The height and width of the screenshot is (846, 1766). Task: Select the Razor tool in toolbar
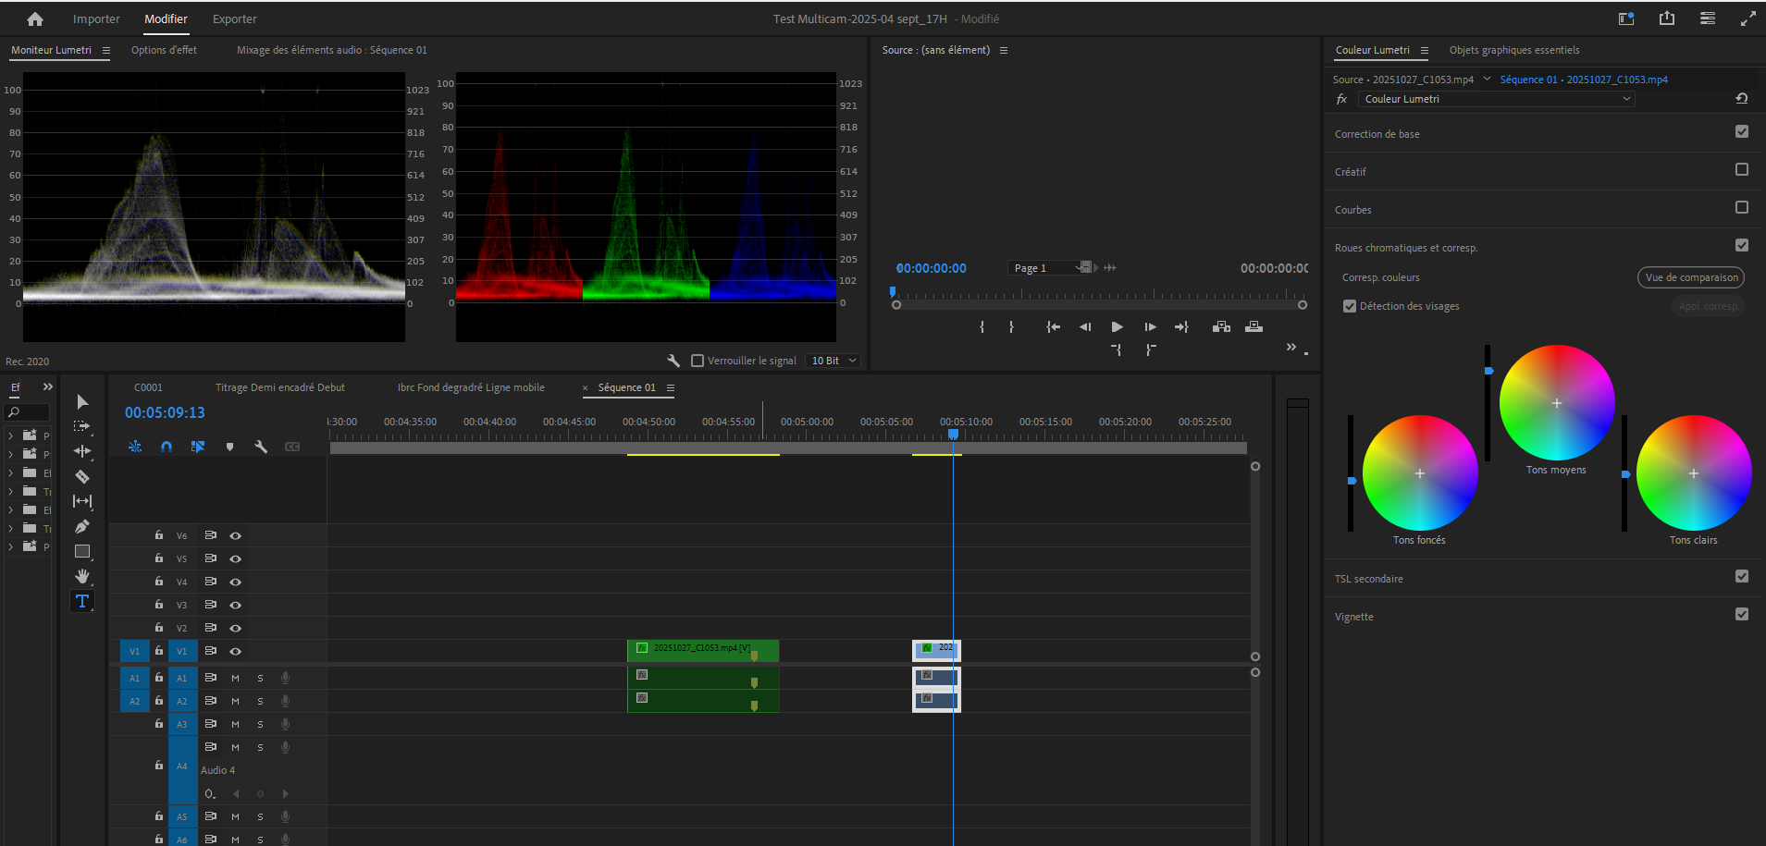pos(82,477)
